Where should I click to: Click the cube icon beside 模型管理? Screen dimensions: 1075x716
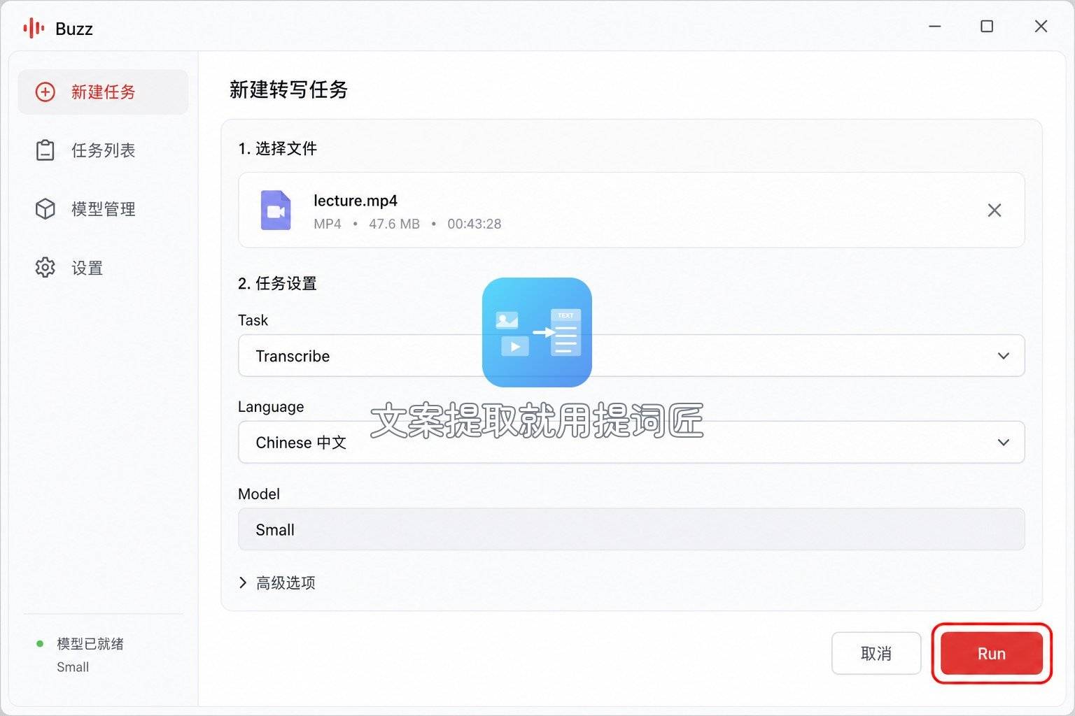coord(45,209)
